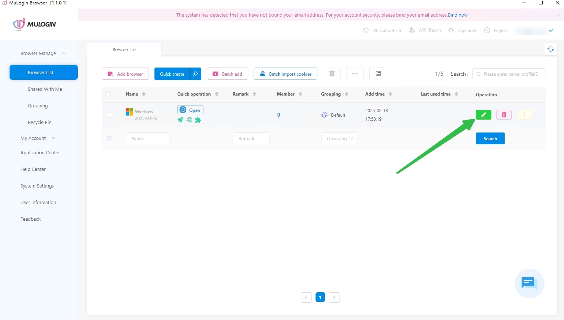This screenshot has width=564, height=320.
Task: Toggle the select-all header checkbox
Action: [108, 95]
